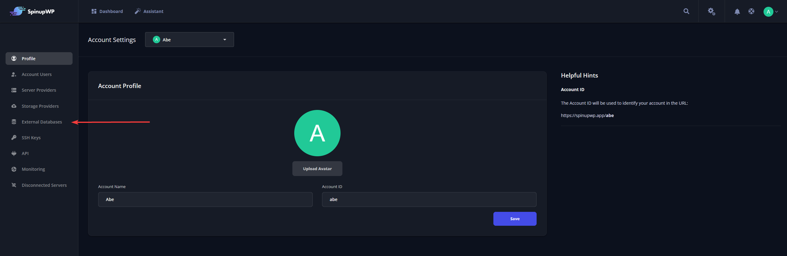The width and height of the screenshot is (787, 256).
Task: Open the Assistant navigation item
Action: pos(149,11)
